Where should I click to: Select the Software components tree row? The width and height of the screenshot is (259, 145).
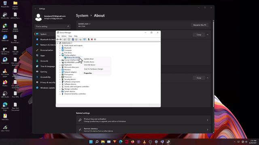(72, 82)
